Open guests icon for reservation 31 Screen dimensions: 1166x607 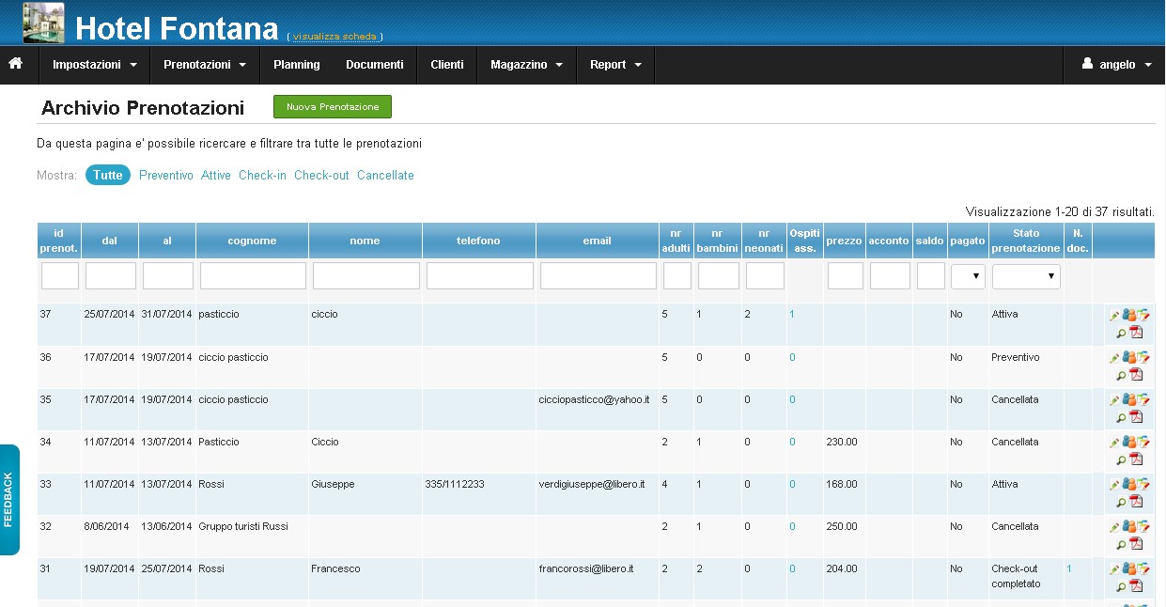(x=1128, y=569)
